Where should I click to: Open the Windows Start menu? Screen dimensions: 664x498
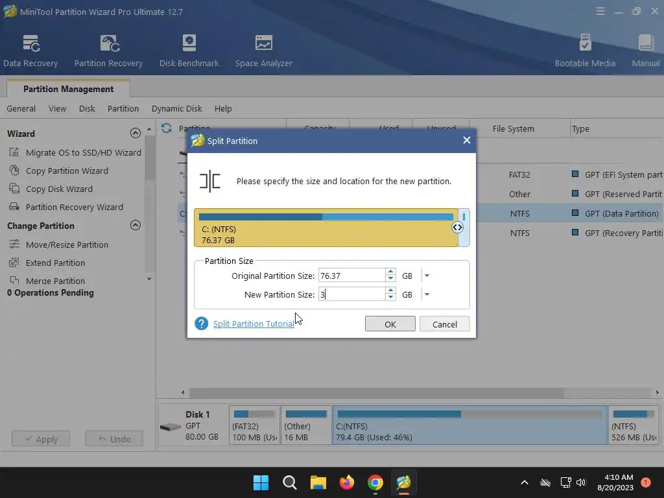[x=261, y=482]
